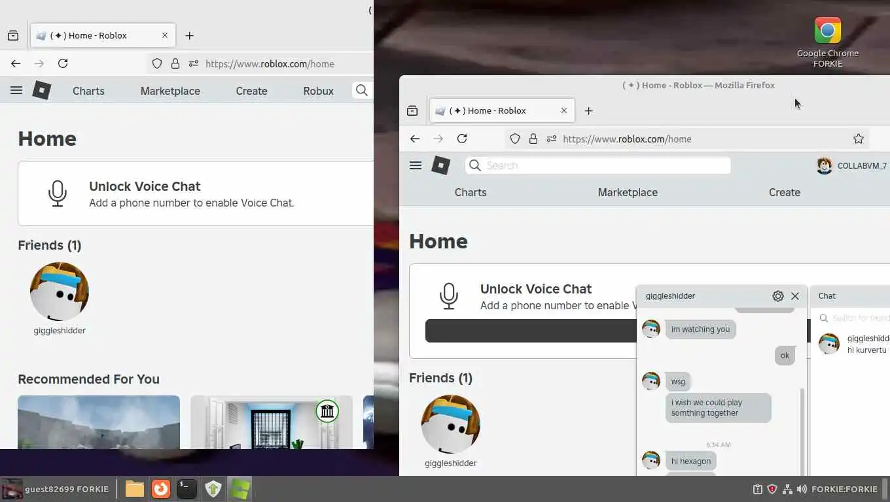Focus the Roblox Search field in Firefox window

(x=598, y=165)
